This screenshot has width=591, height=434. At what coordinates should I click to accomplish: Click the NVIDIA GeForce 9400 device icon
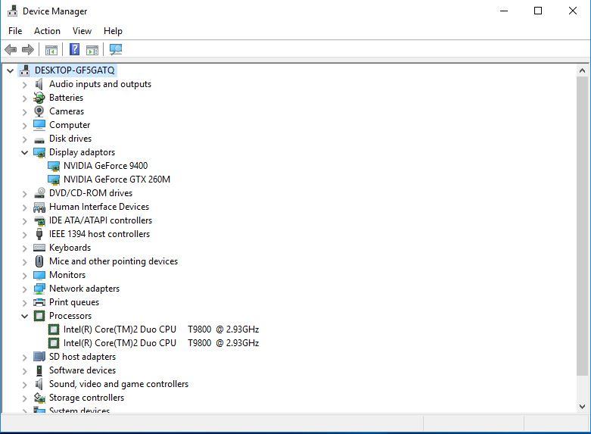[x=54, y=166]
